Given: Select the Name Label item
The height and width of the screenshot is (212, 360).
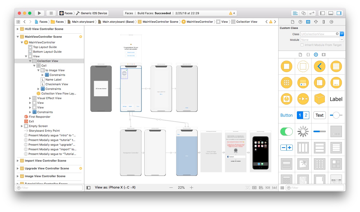Looking at the screenshot, I should pyautogui.click(x=53, y=80).
